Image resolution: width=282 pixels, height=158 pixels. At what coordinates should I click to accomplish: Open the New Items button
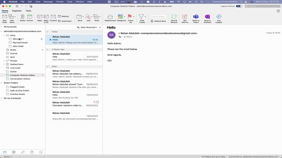(12, 18)
